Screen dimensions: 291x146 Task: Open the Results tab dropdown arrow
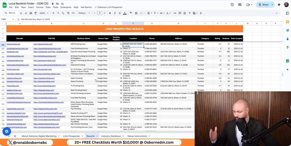click(x=97, y=136)
